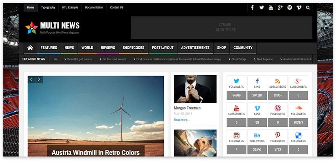Screen dimensions: 336x161
Task: Click 'Red Airplane' breaking news link
Action: [x=265, y=59]
